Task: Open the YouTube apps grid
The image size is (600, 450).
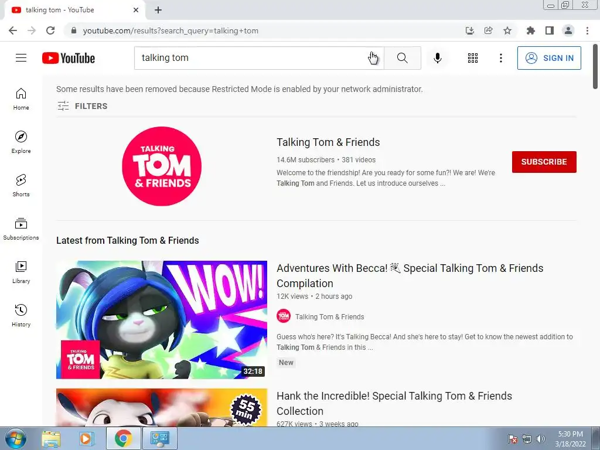Action: click(x=473, y=58)
